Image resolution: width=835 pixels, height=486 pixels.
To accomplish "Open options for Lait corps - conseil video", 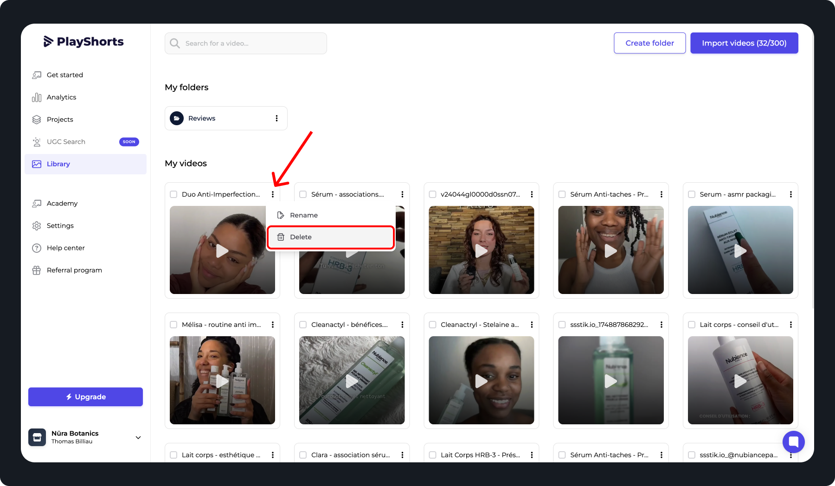I will (x=791, y=325).
